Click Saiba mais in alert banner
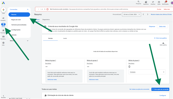The width and height of the screenshot is (173, 99). click(x=167, y=9)
